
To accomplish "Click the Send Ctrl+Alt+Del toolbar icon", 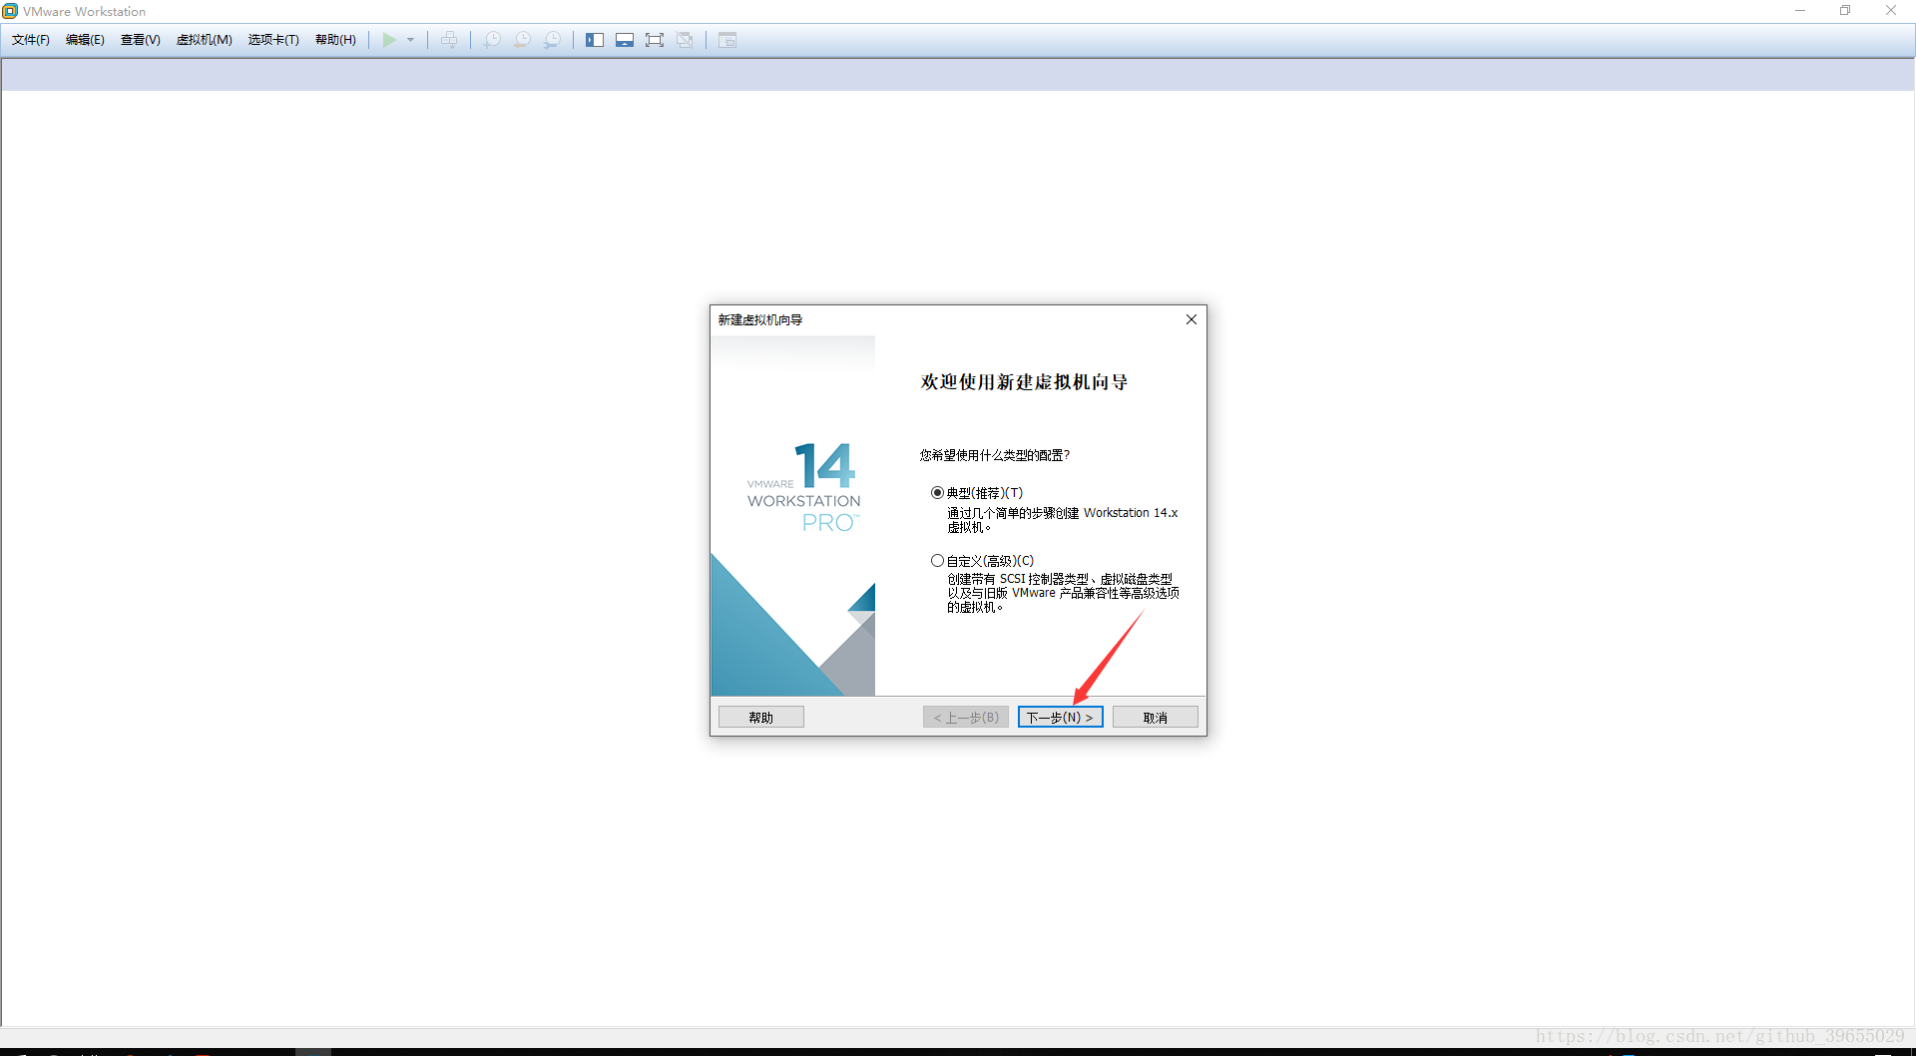I will click(449, 40).
